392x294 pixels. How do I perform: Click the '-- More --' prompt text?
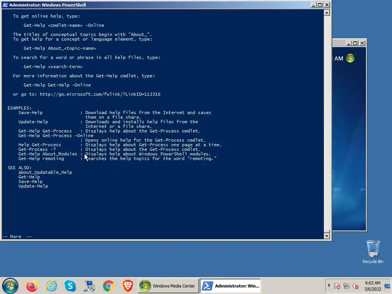pos(17,237)
